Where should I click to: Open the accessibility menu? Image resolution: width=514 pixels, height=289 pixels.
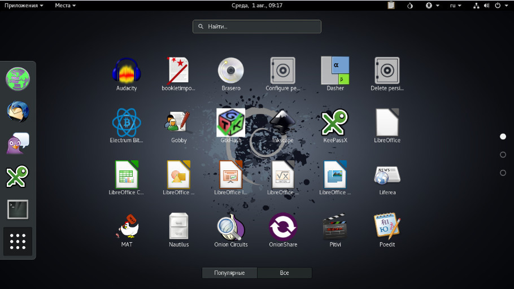pyautogui.click(x=432, y=5)
